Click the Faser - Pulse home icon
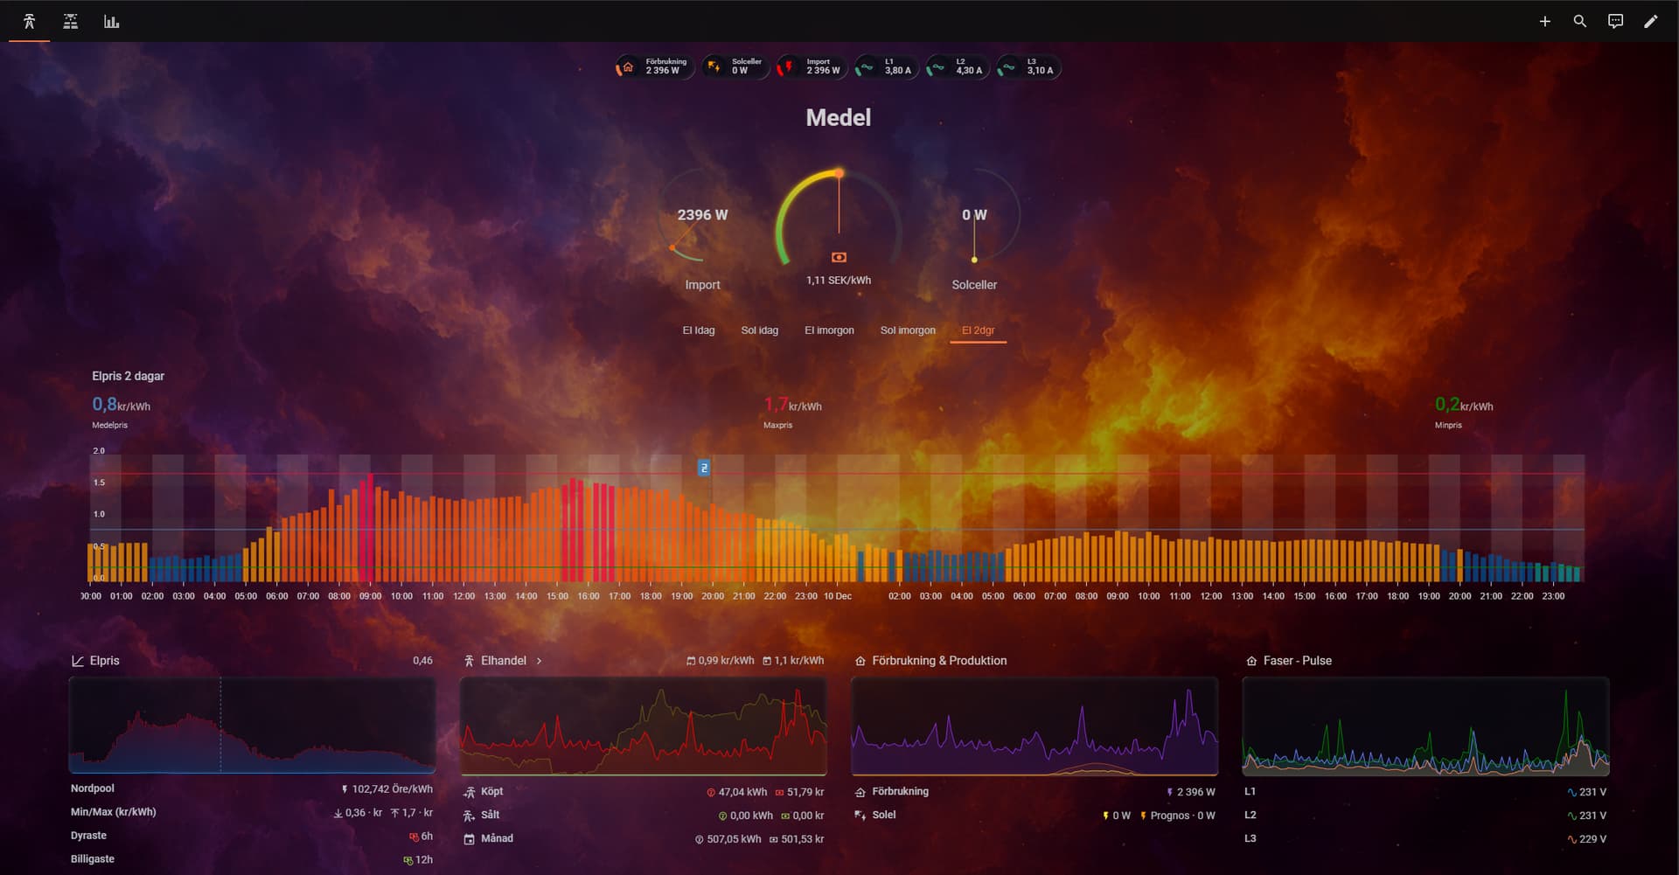The height and width of the screenshot is (875, 1679). point(1251,661)
